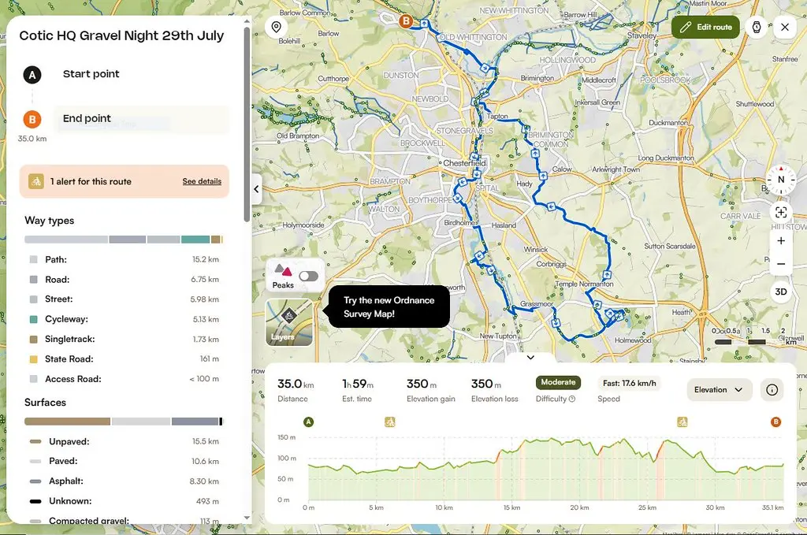Click the 1h 59m Est. time stat
The height and width of the screenshot is (535, 807).
click(x=358, y=390)
